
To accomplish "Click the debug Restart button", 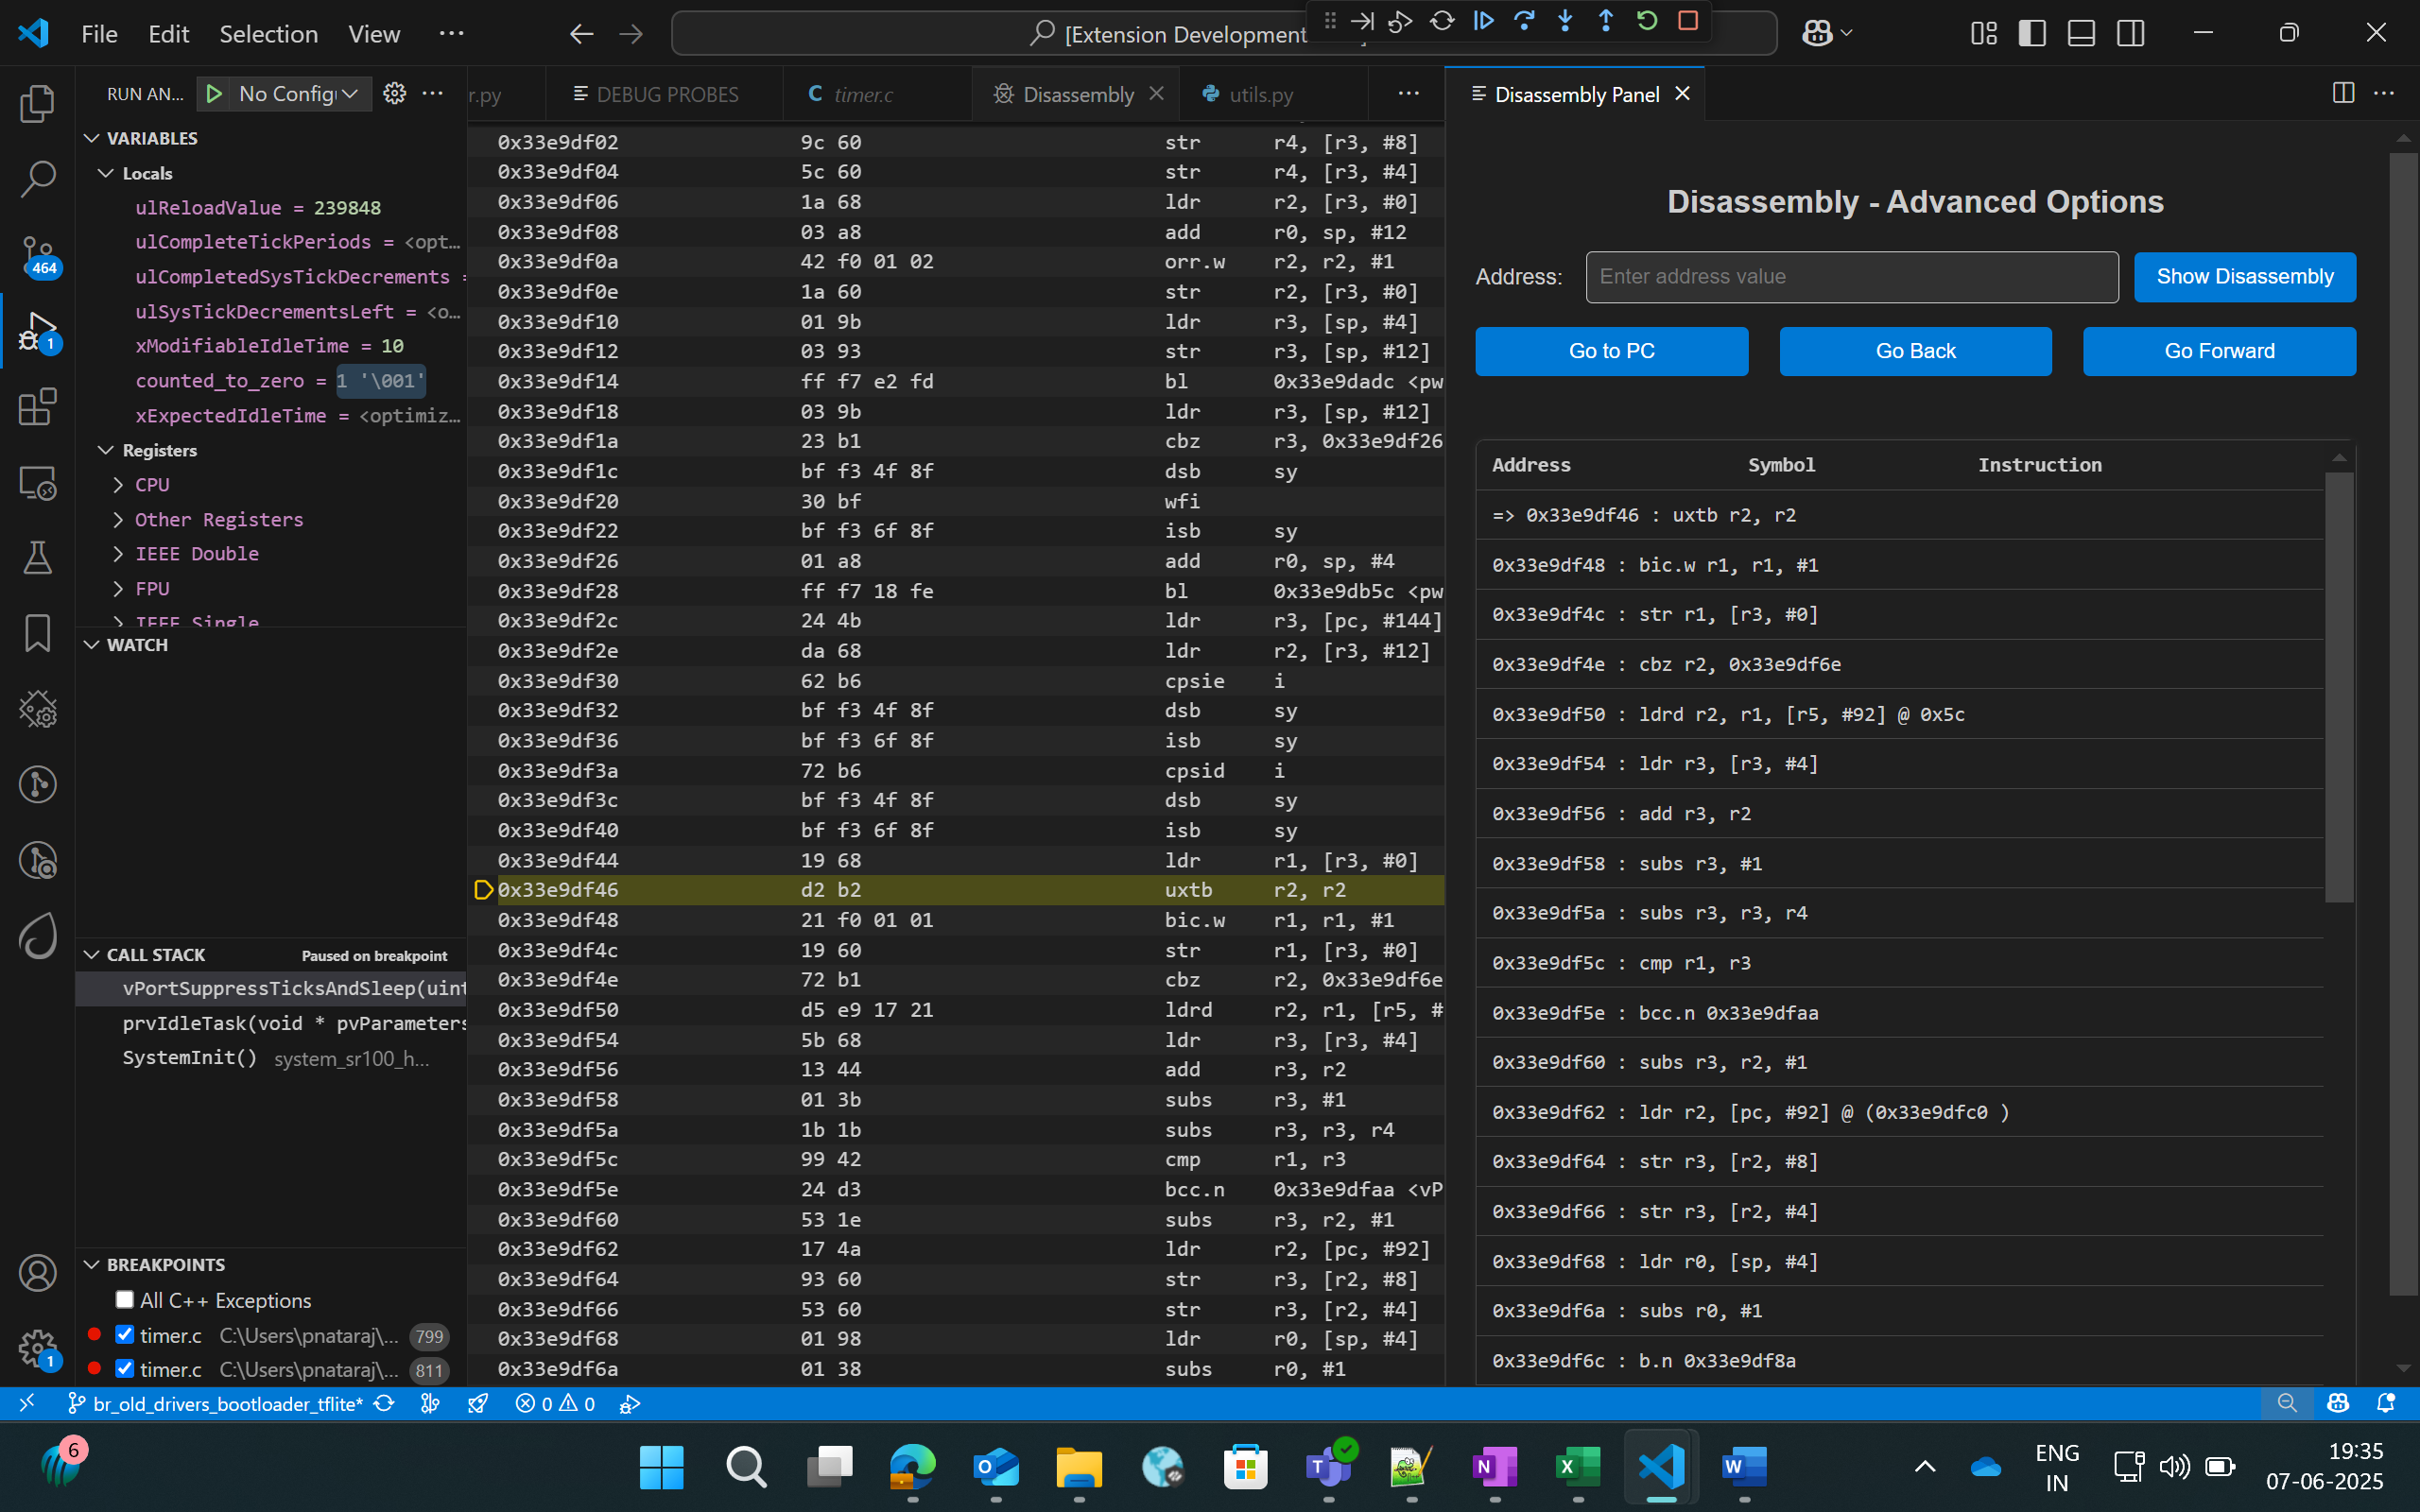I will pyautogui.click(x=1647, y=21).
